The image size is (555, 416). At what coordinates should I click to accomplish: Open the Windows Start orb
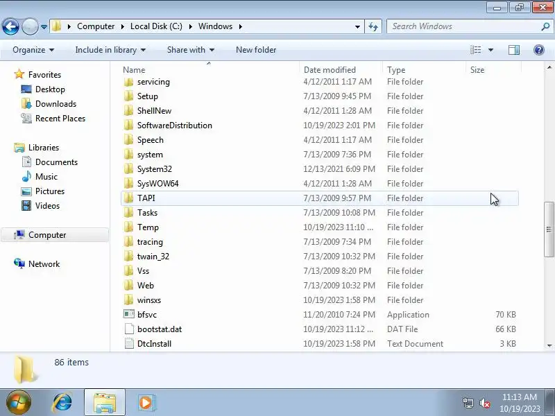[x=18, y=402]
